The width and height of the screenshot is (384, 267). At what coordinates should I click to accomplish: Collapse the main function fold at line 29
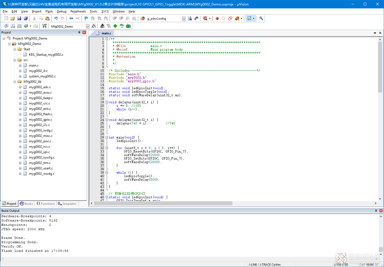(x=107, y=137)
